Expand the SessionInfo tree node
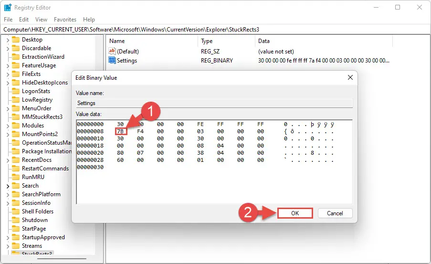This screenshot has height=264, width=431. tap(8, 203)
